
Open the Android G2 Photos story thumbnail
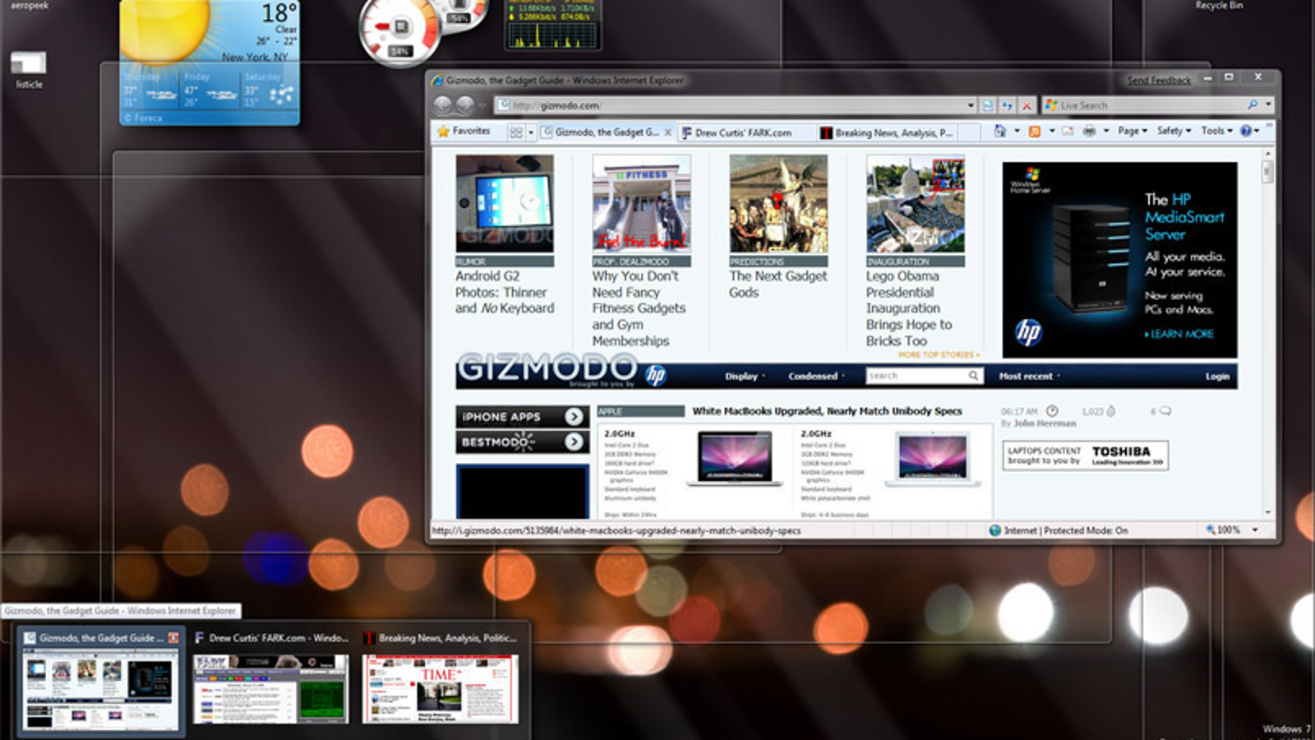(x=505, y=203)
